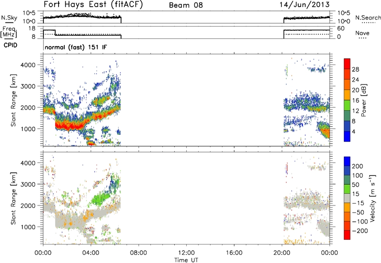
Task: Click the Beam 08 label
Action: [186, 5]
